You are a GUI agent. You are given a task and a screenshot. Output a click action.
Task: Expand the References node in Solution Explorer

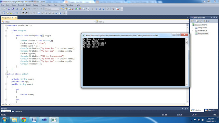(192, 30)
